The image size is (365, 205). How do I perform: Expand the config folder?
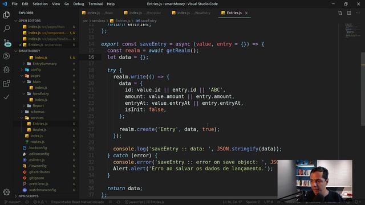click(x=35, y=69)
